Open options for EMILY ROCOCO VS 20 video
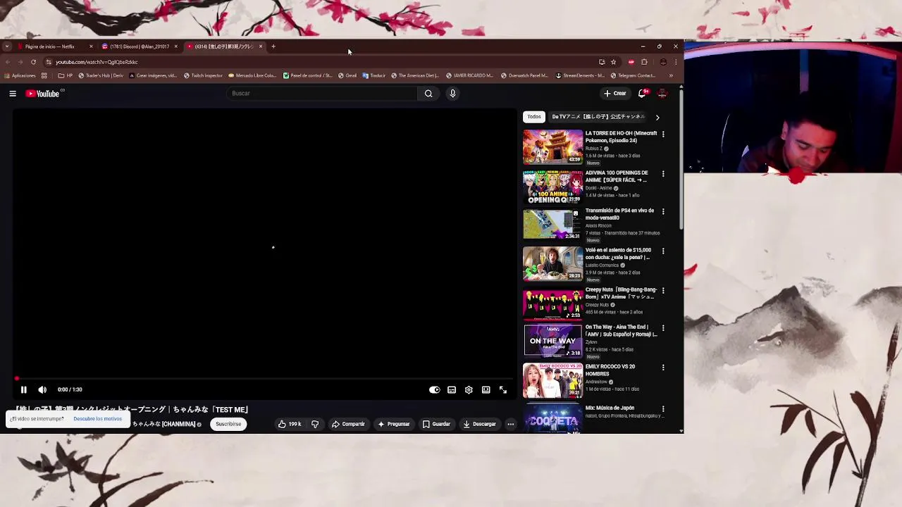 [x=663, y=367]
